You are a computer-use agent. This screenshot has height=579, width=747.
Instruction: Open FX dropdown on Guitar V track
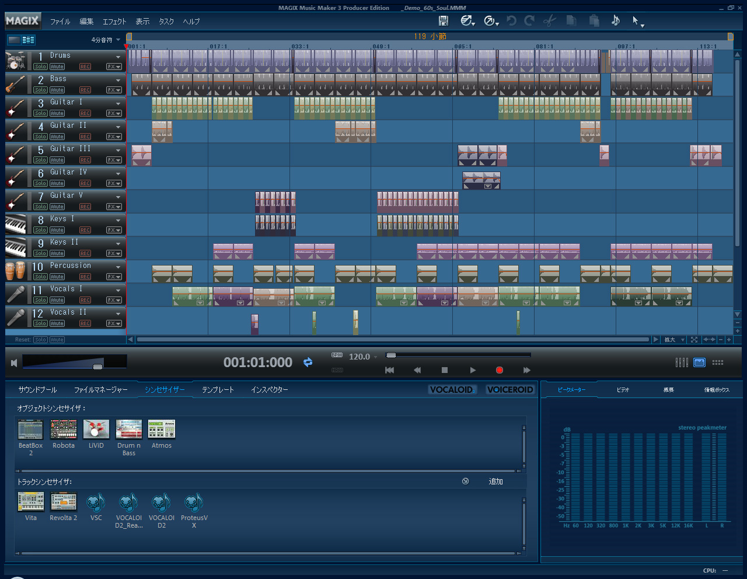tap(114, 207)
